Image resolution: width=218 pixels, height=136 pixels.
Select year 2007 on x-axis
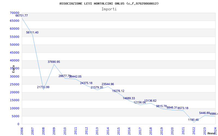[x=32, y=131]
